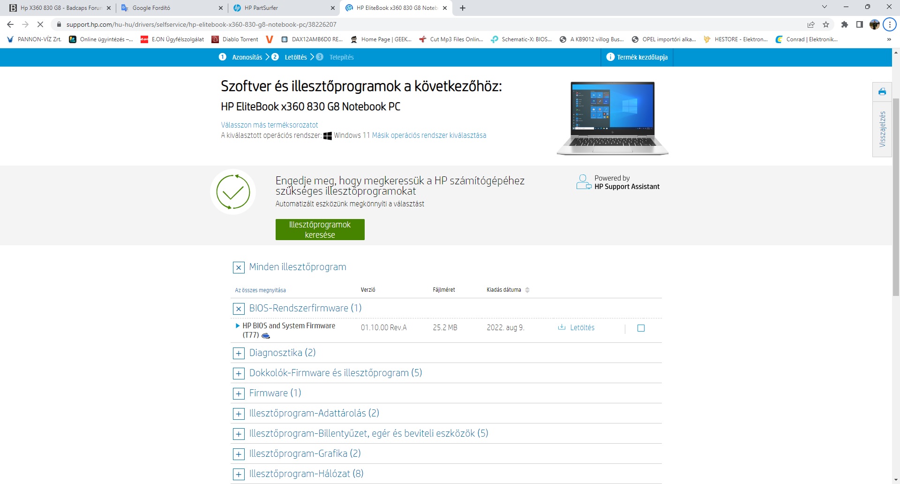Show hidden bookmarks with double chevron

click(889, 39)
